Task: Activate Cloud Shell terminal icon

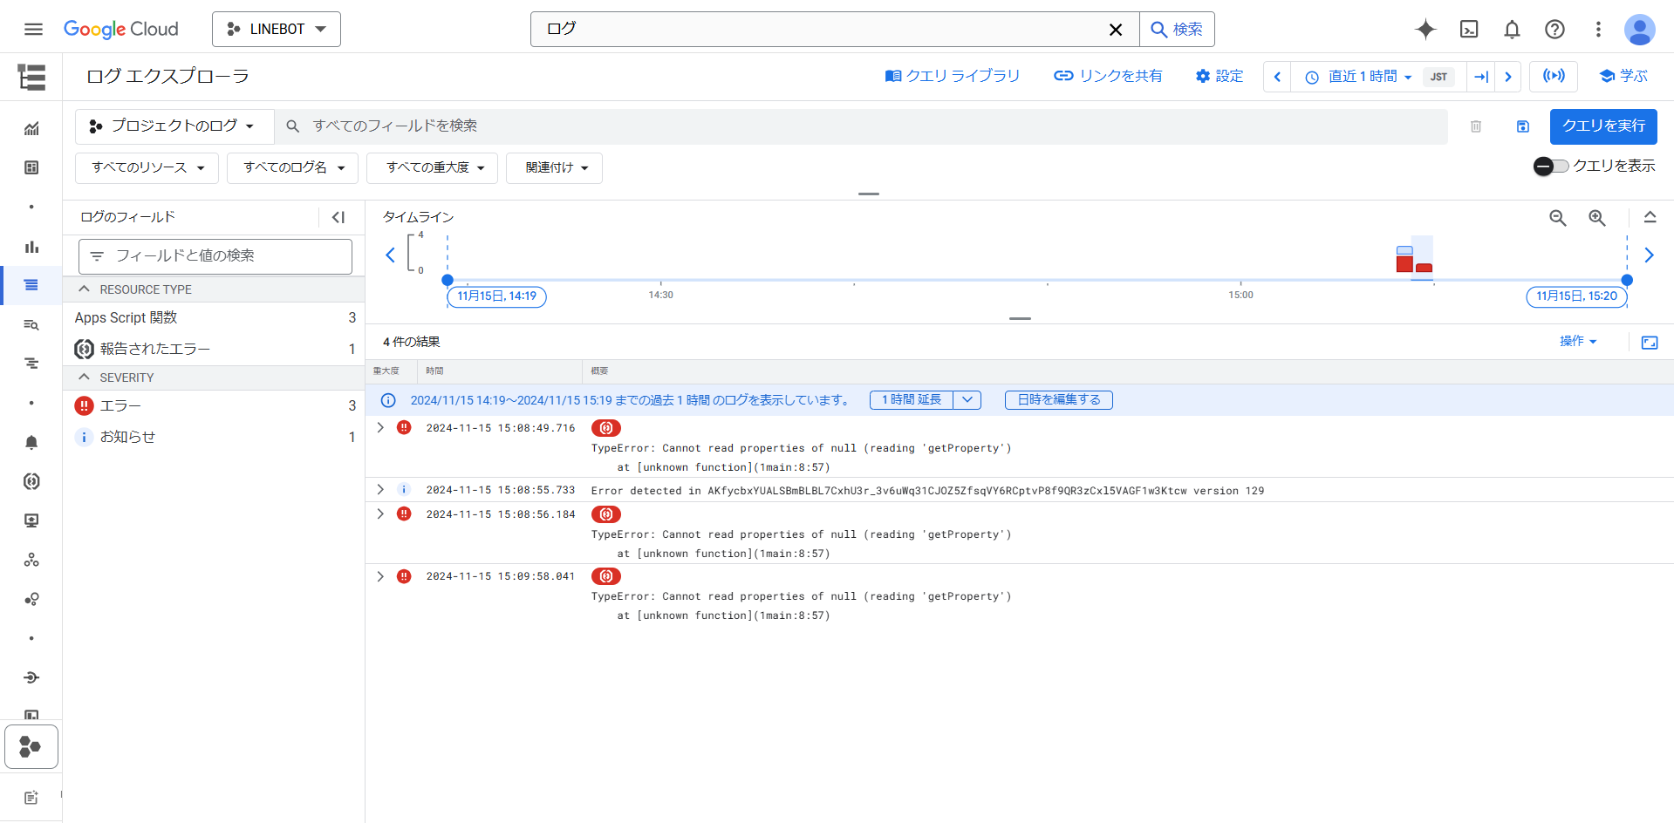Action: (1469, 29)
